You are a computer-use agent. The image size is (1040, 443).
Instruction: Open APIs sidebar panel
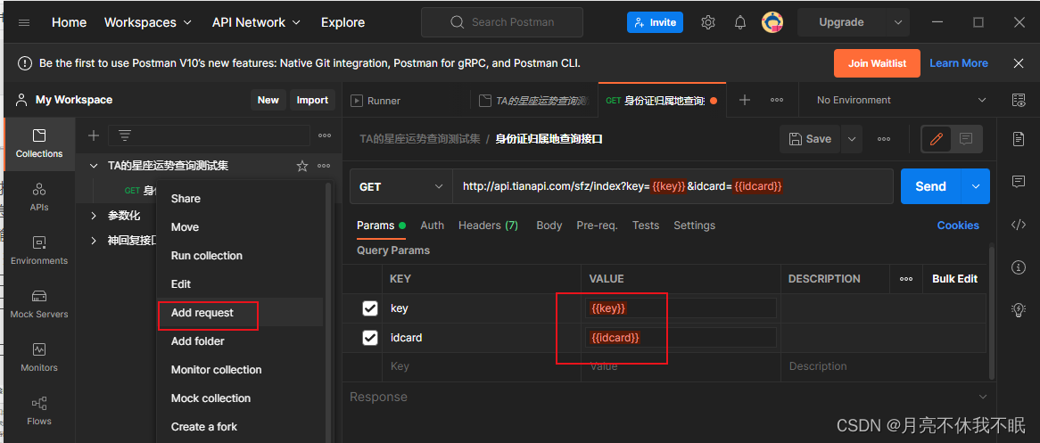pyautogui.click(x=39, y=197)
